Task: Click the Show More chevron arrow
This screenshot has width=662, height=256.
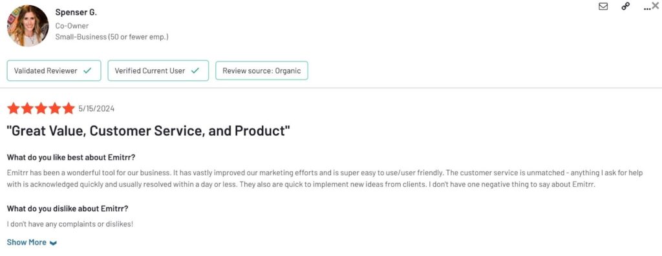Action: [53, 243]
